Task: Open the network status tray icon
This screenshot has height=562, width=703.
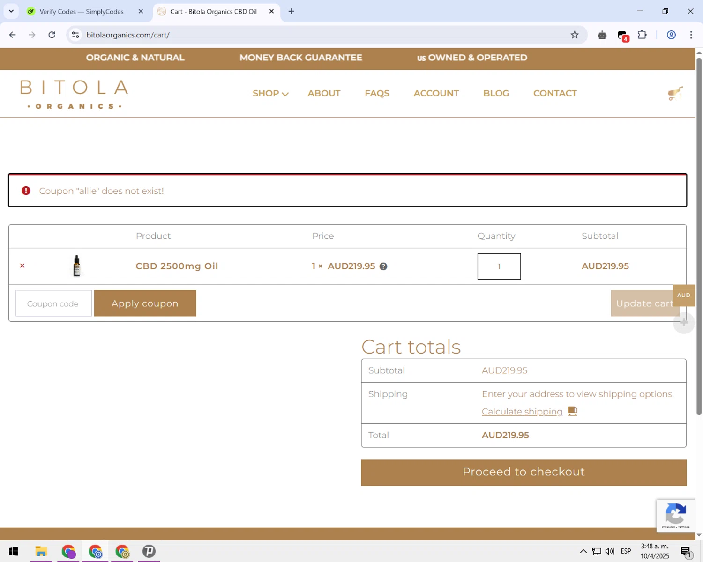Action: pyautogui.click(x=597, y=551)
